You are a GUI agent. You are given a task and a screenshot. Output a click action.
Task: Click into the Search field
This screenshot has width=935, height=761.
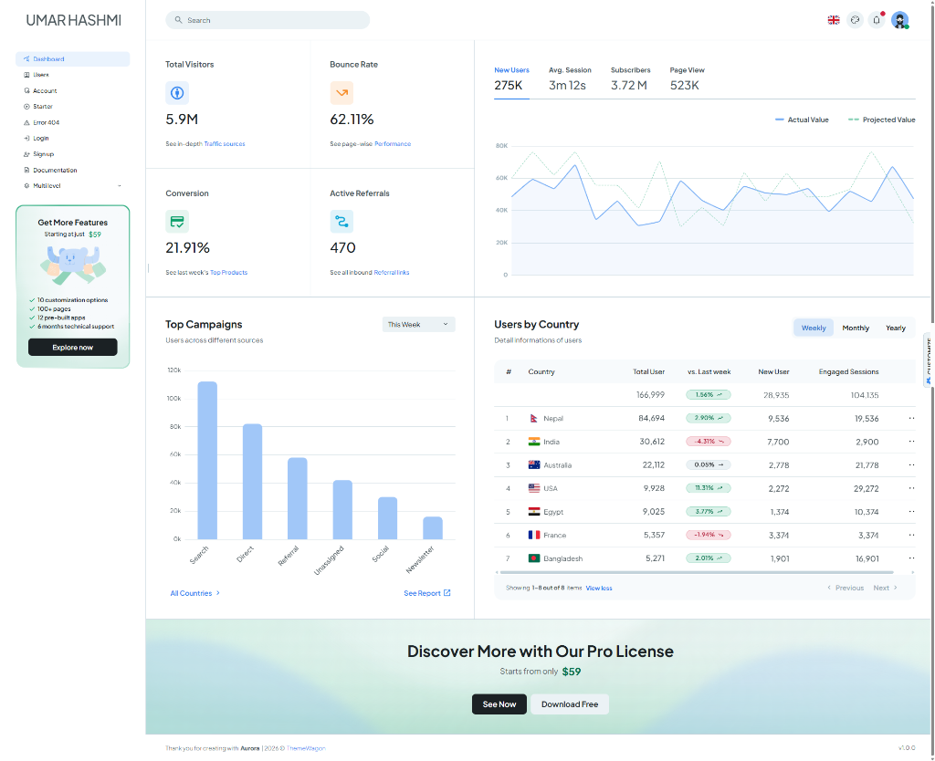point(268,20)
